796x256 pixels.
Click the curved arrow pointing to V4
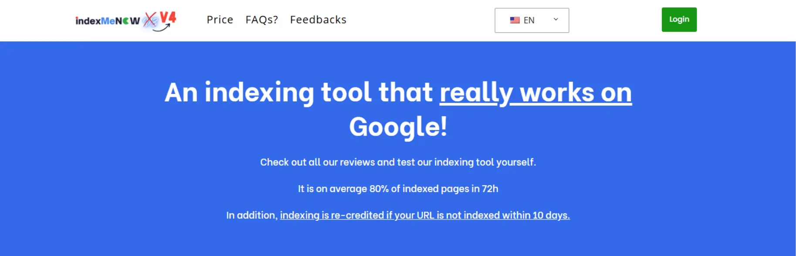(x=161, y=29)
